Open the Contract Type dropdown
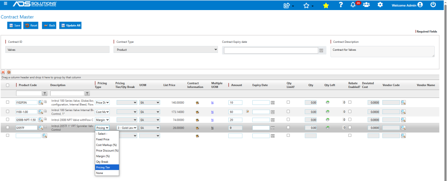This screenshot has height=181, width=447. coord(165,50)
